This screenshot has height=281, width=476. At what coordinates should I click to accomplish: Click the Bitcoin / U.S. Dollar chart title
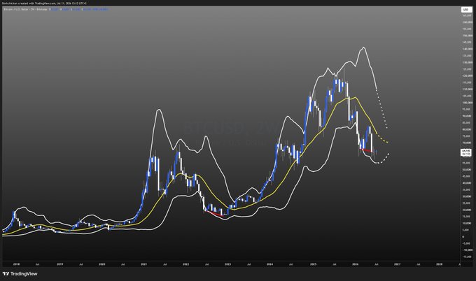tap(25, 9)
